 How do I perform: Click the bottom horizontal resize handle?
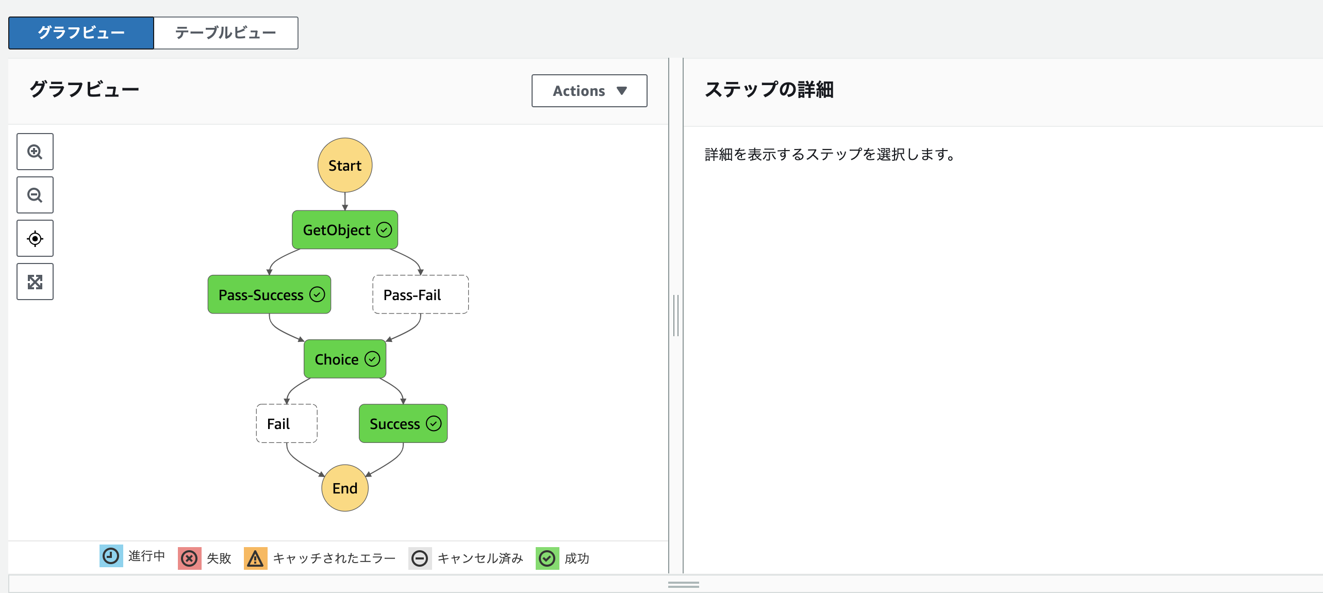683,585
